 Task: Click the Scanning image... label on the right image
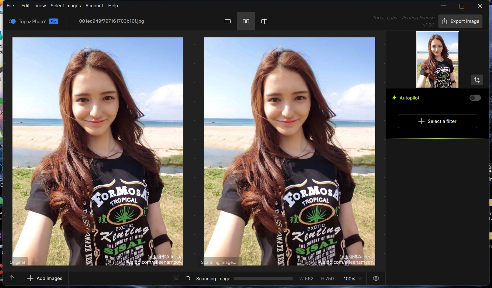pyautogui.click(x=219, y=262)
